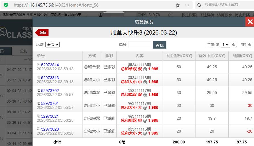
Task: Open order number link 52973620
Action: pyautogui.click(x=50, y=129)
